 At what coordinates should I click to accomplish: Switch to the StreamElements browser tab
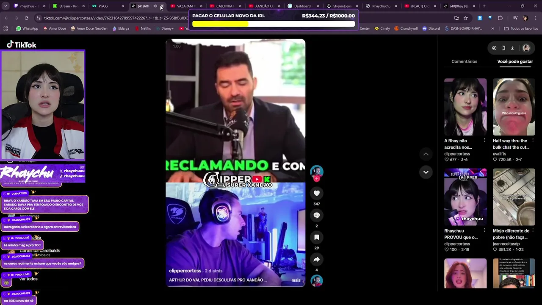342,6
